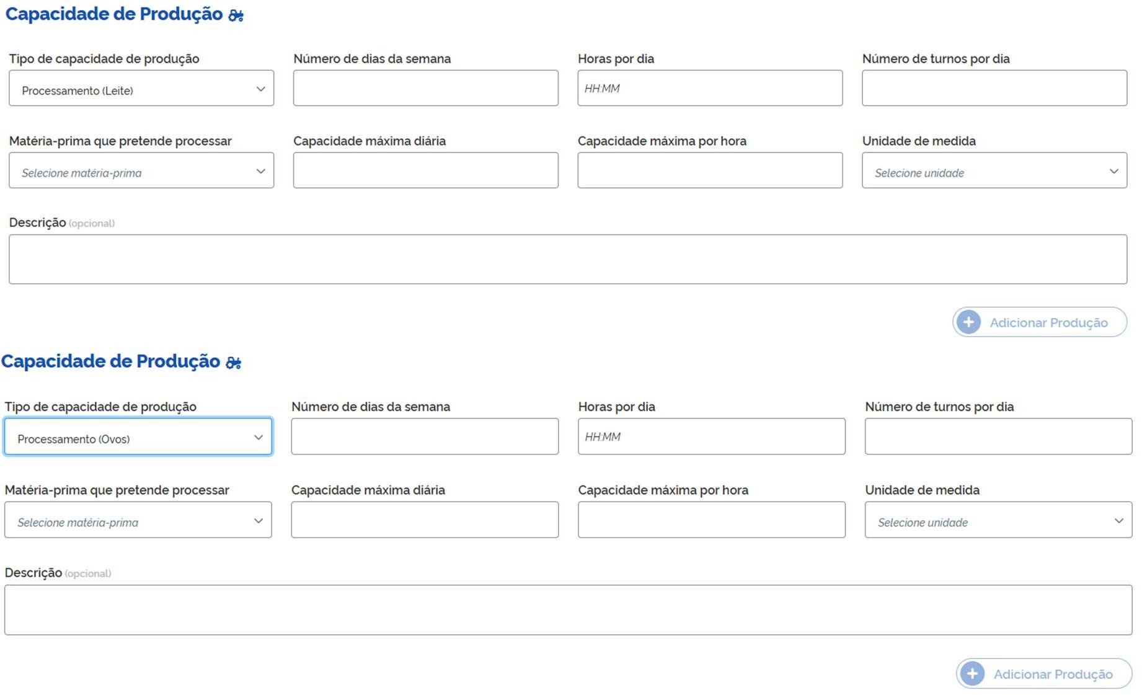Click the Descrição text area in Ovos section
Viewport: 1142px width, 695px height.
click(x=567, y=611)
